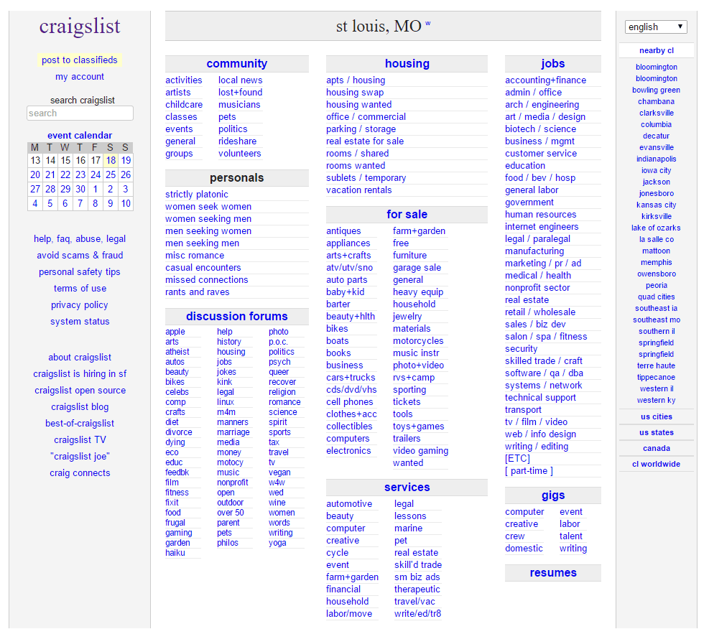
Task: Select day 18 in event calendar
Action: tap(111, 161)
